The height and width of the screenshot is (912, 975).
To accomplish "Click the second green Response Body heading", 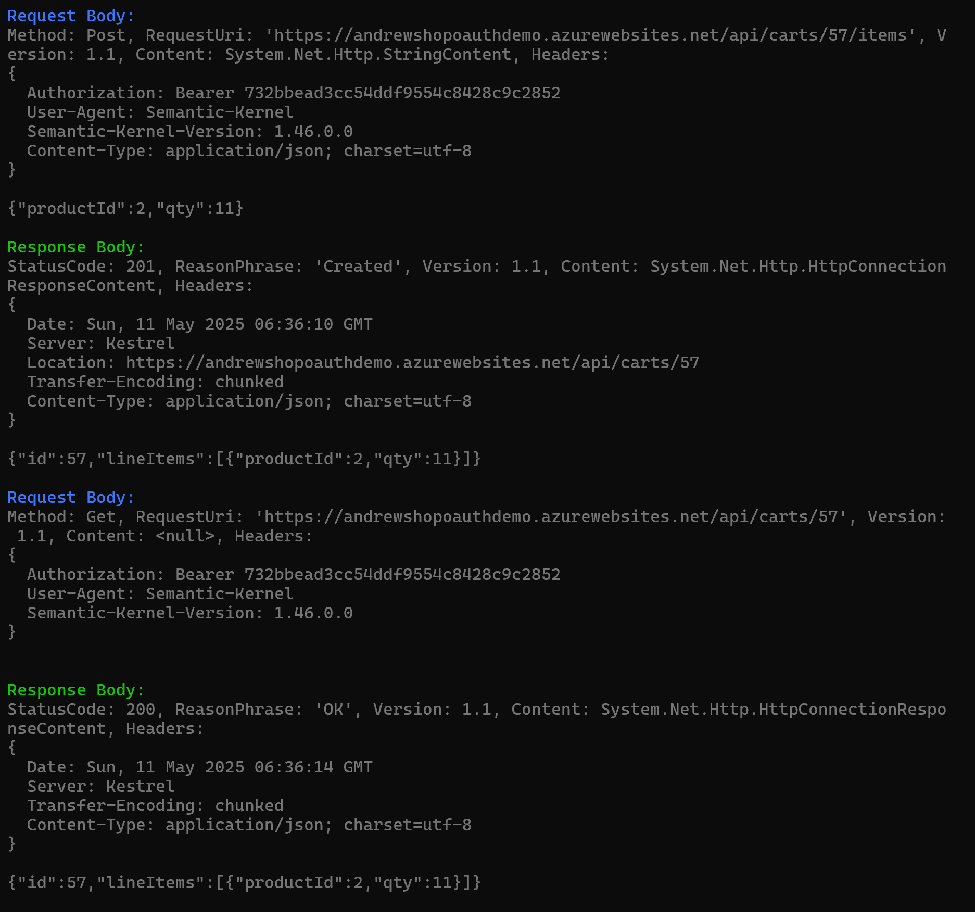I will (x=75, y=690).
